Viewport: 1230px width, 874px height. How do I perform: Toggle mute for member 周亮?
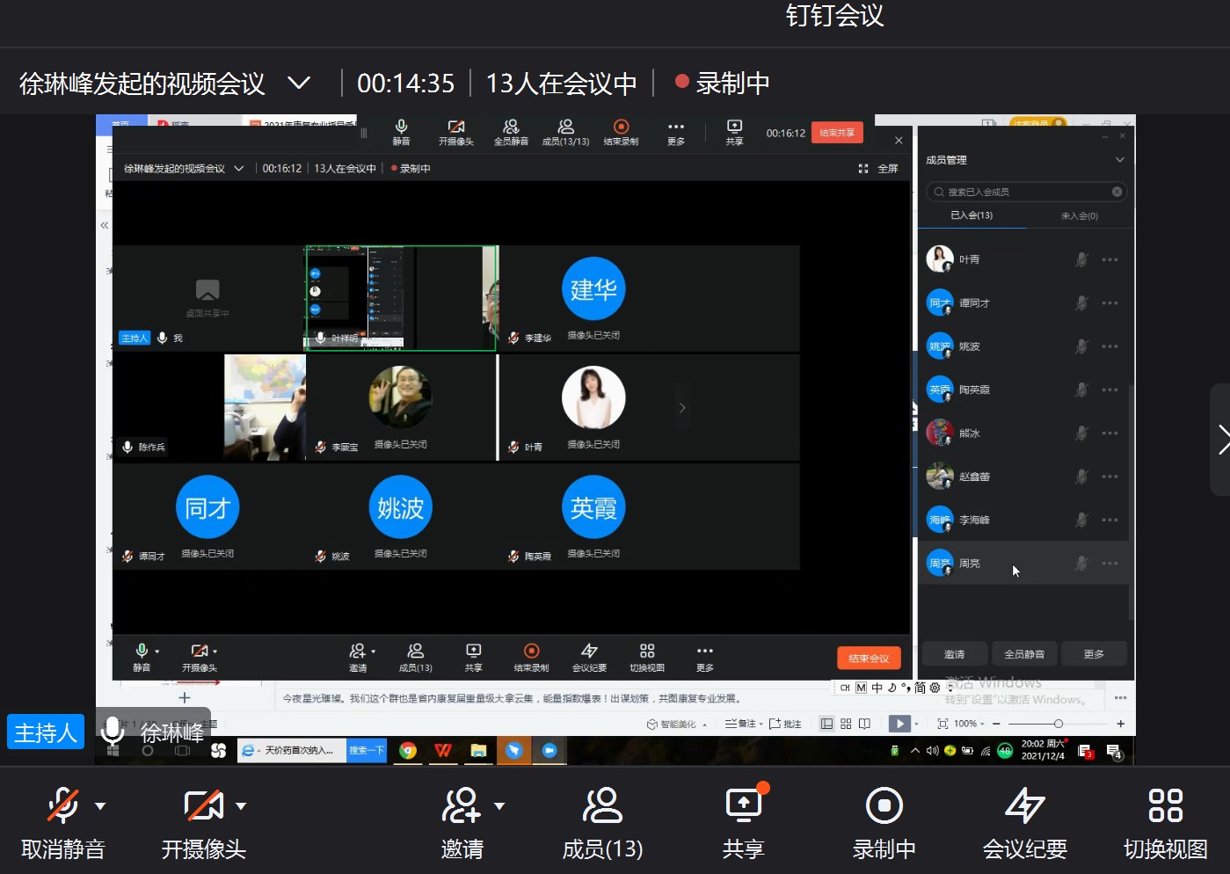[x=1081, y=563]
